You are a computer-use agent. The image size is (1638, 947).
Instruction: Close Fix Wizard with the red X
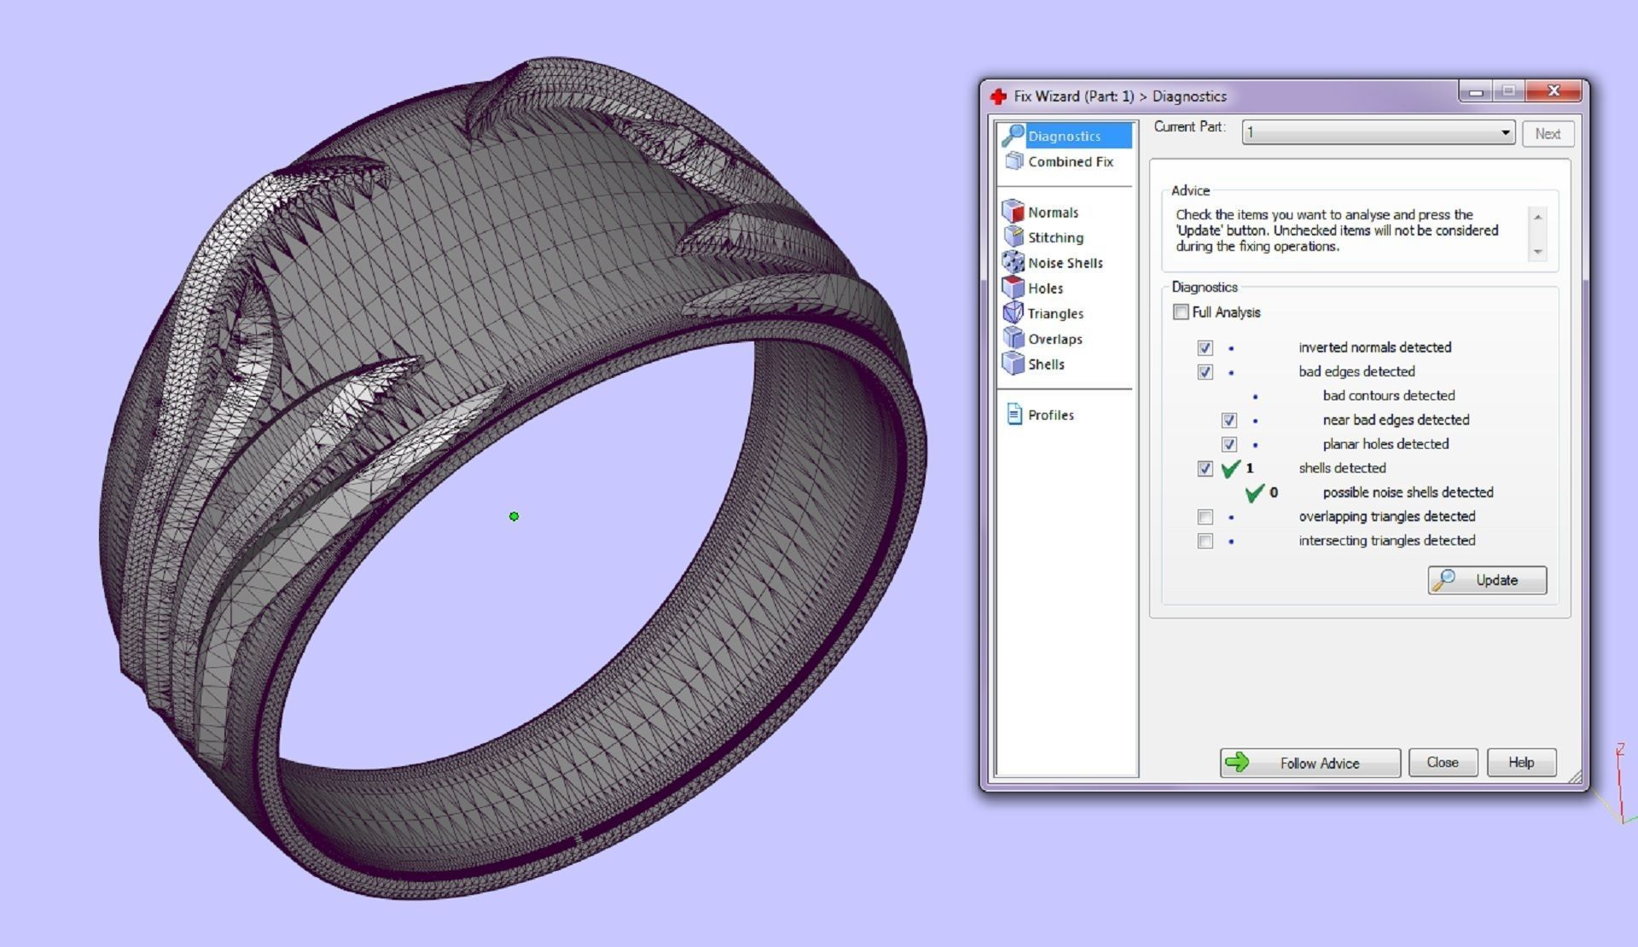coord(1554,90)
